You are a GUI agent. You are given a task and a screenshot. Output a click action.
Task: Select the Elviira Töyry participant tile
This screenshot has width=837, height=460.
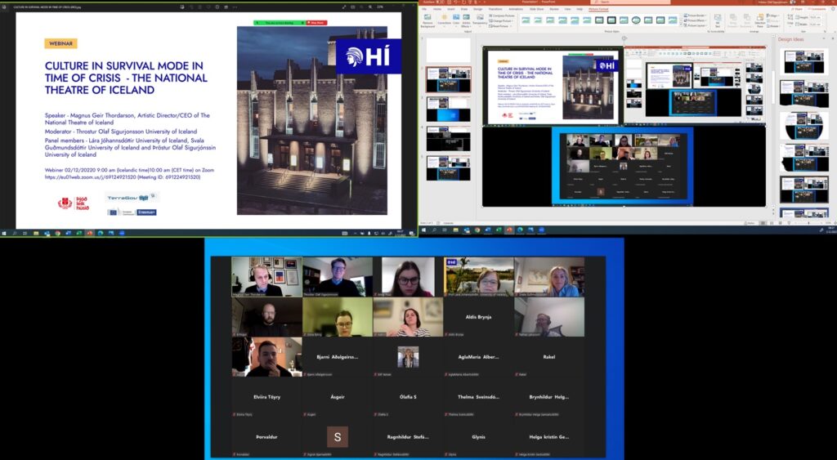(x=267, y=397)
